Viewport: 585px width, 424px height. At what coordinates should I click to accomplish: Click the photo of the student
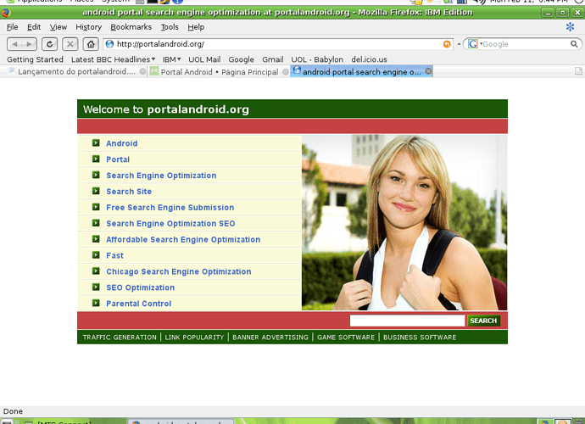pos(404,223)
